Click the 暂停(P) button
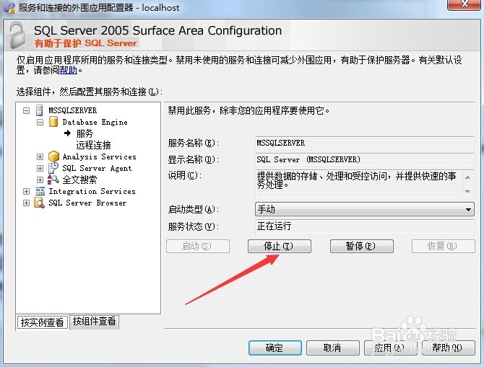This screenshot has width=484, height=367. (361, 246)
